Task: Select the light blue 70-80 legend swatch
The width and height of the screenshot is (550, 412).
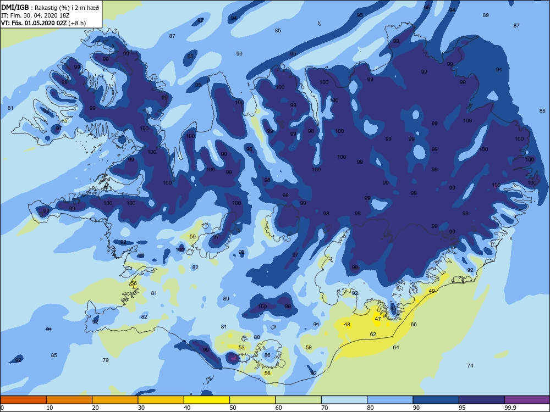Action: [344, 400]
